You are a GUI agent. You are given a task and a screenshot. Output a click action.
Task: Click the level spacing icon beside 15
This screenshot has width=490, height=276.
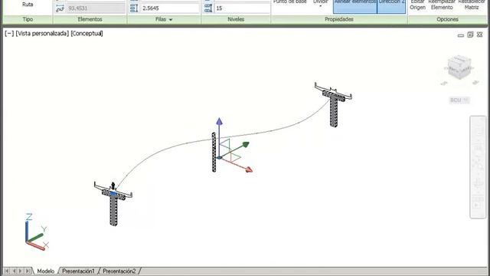[207, 8]
